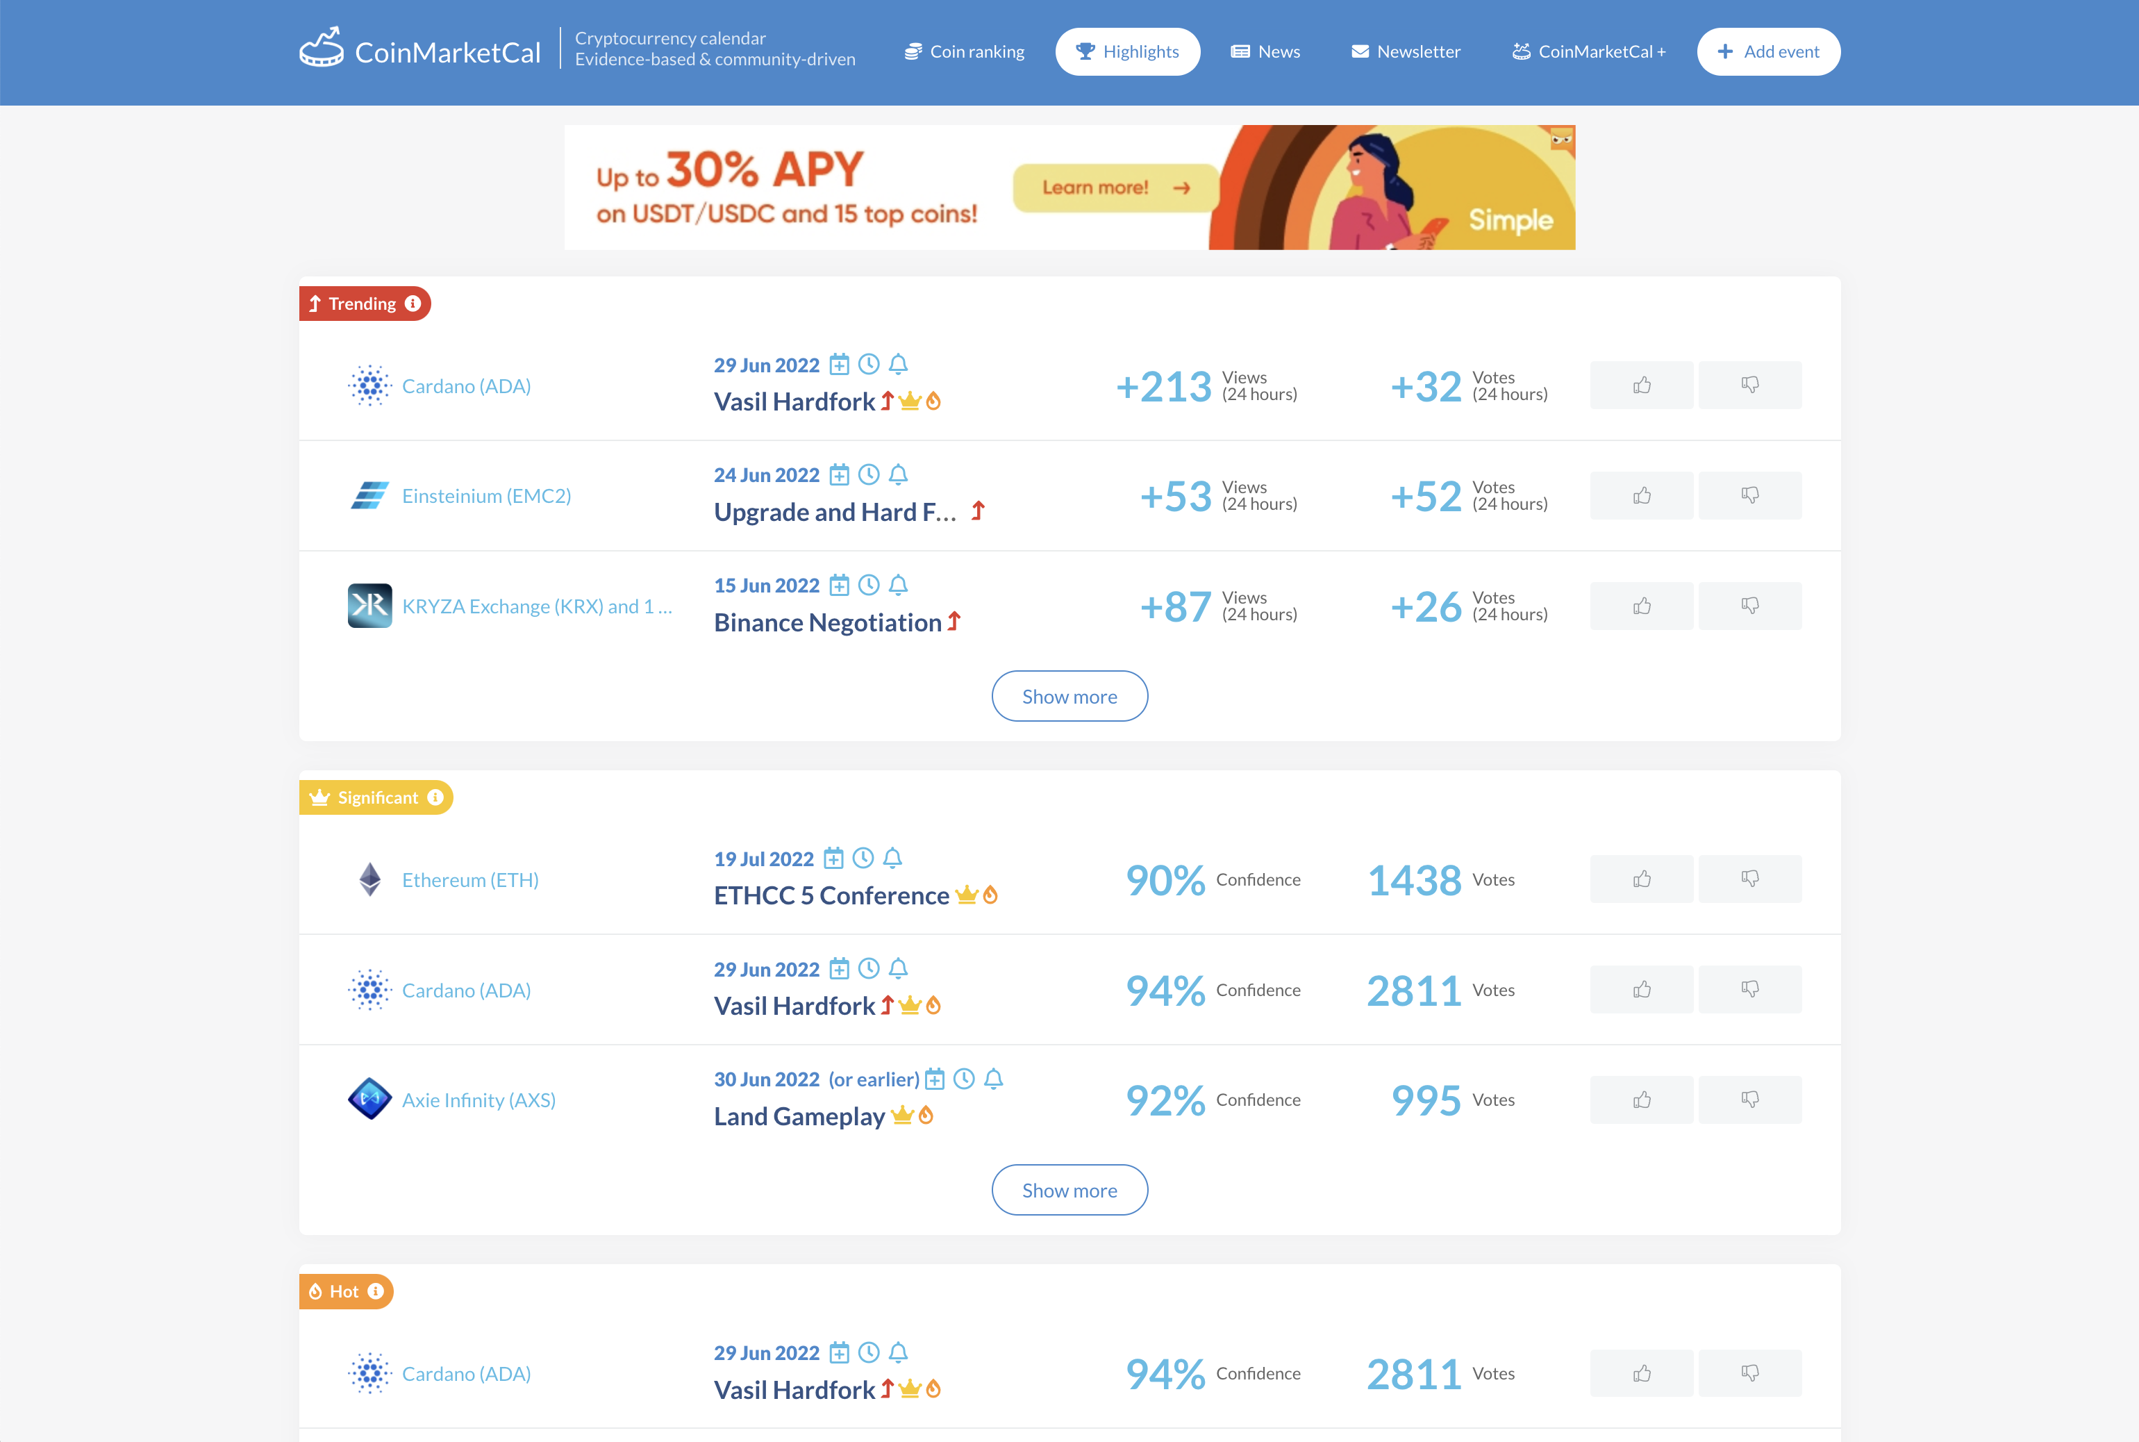Open clock icon for Binance Negotiation
The image size is (2139, 1442).
[869, 585]
